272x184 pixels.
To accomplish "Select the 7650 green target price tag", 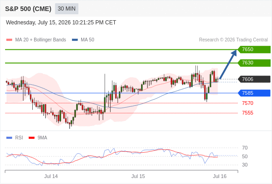I will (x=254, y=50).
